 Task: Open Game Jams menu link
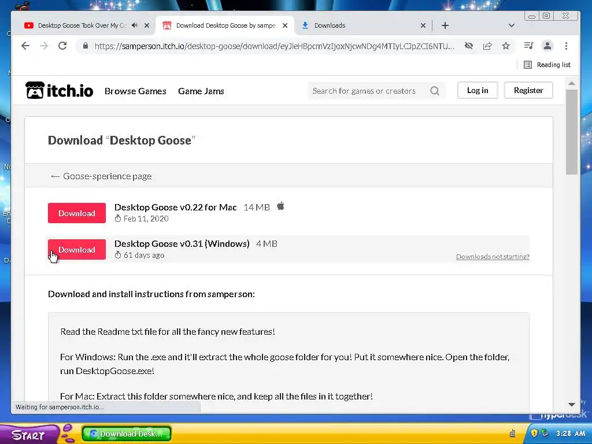pos(201,91)
